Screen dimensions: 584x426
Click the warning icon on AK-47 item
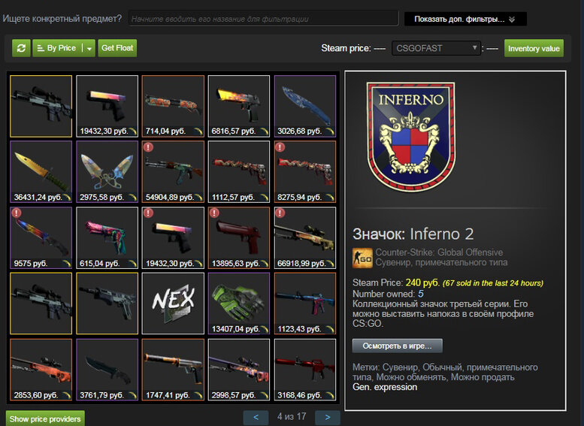[148, 147]
